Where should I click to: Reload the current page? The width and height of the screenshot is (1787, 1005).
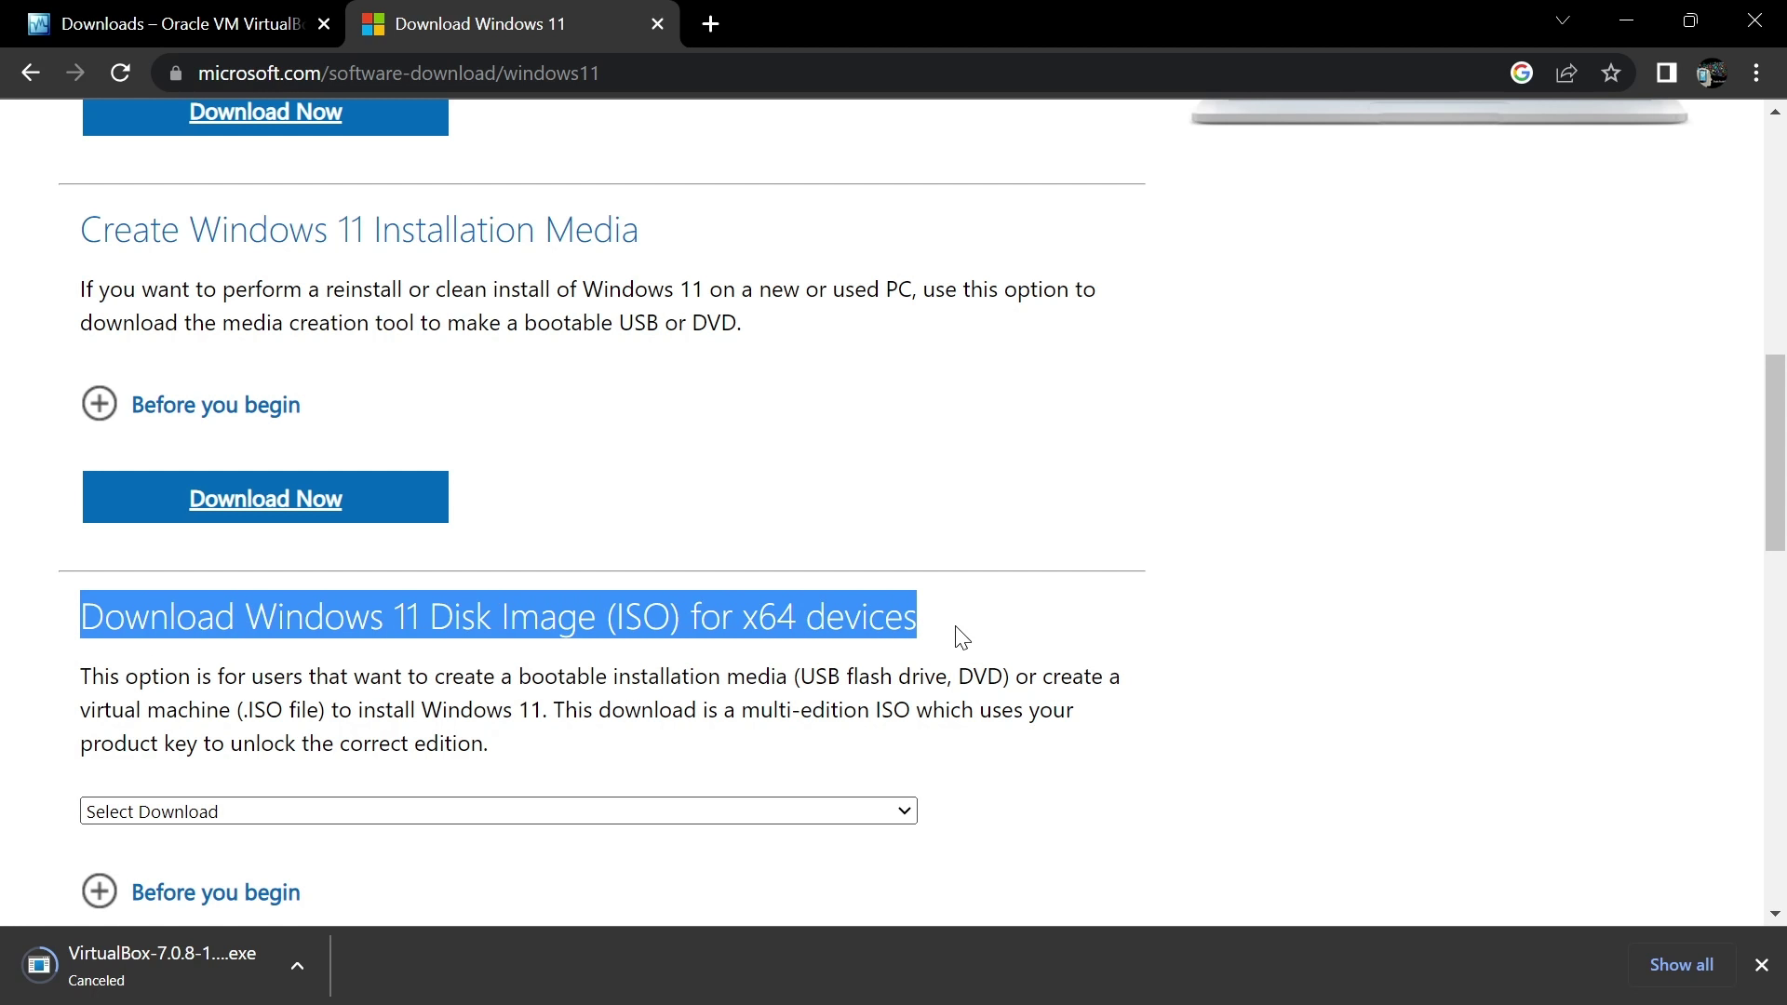coord(120,73)
